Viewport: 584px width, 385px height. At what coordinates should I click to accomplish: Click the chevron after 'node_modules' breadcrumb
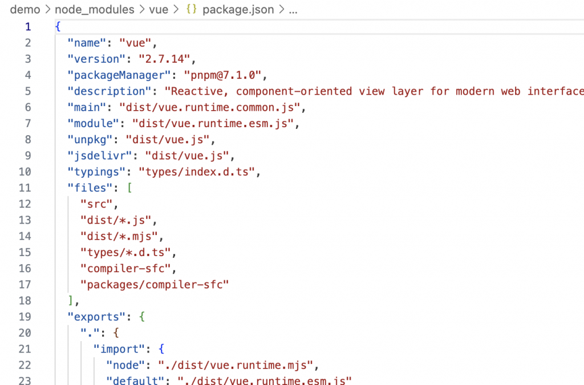point(142,10)
